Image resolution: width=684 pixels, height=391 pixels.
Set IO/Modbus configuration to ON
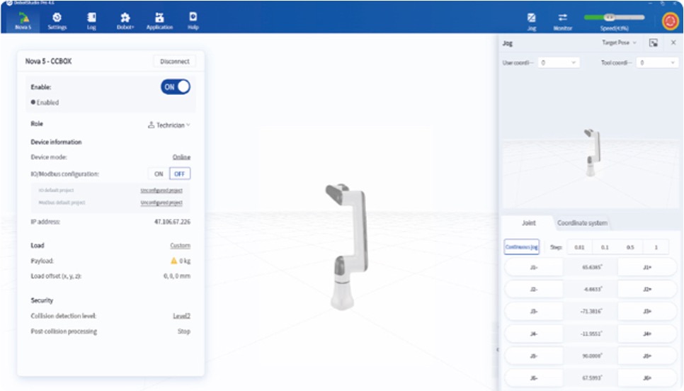pos(159,174)
